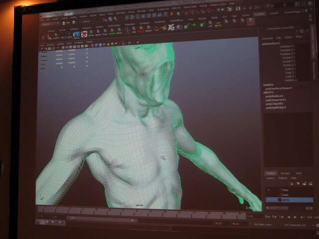Open the Edit Mesh menu
The width and height of the screenshot is (319, 239).
[x=121, y=13]
